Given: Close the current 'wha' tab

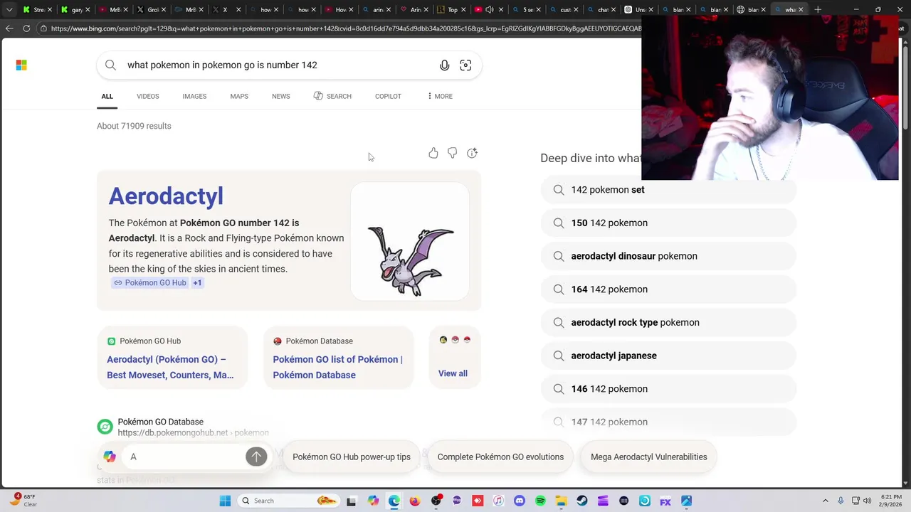Looking at the screenshot, I should point(801,10).
